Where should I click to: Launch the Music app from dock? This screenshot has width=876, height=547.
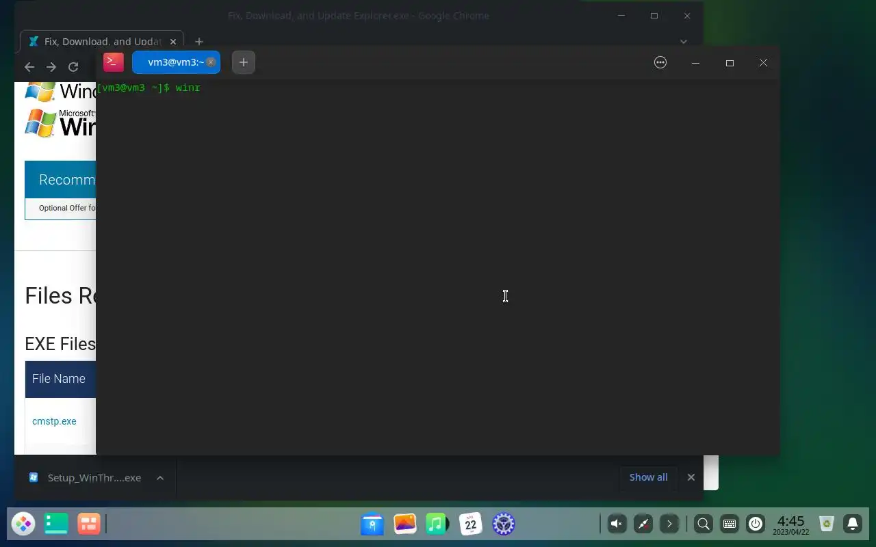(437, 524)
